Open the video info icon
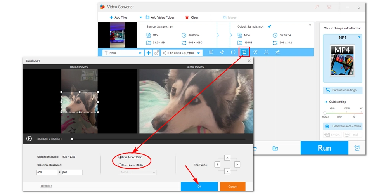The height and width of the screenshot is (194, 388). pyautogui.click(x=211, y=52)
